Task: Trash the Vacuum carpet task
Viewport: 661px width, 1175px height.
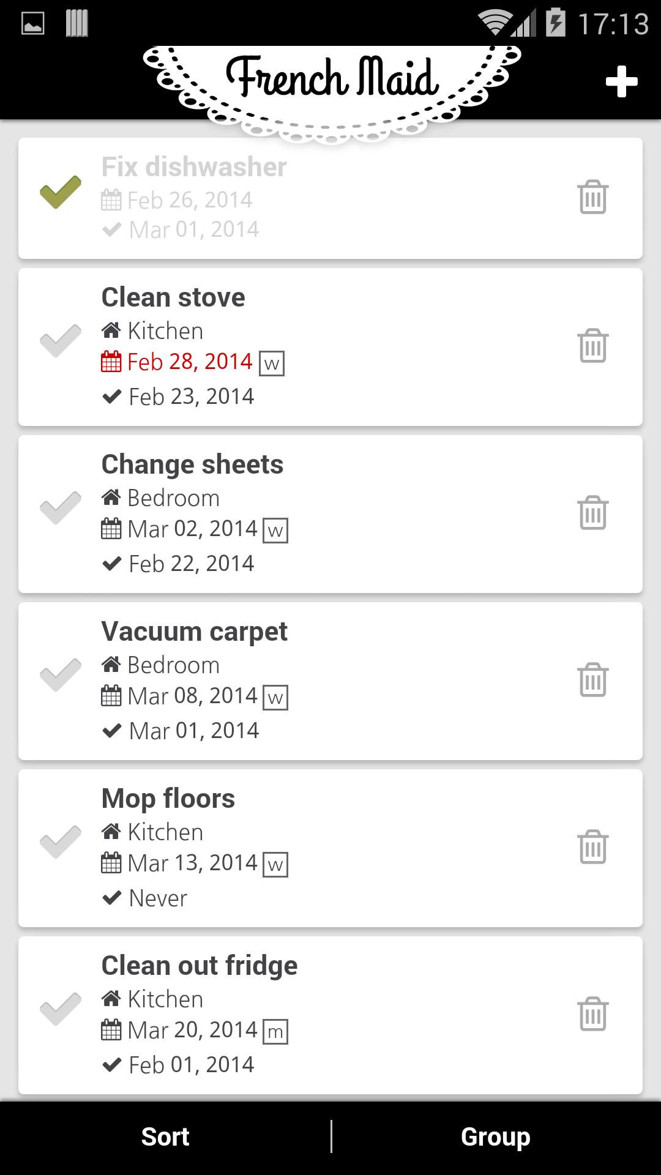Action: tap(592, 680)
